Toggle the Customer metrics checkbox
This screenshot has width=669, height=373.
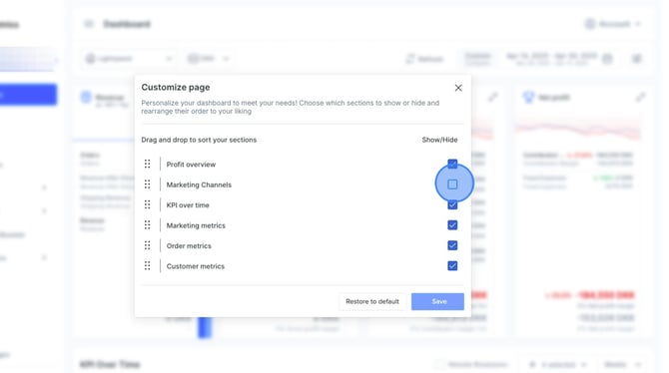click(x=452, y=266)
